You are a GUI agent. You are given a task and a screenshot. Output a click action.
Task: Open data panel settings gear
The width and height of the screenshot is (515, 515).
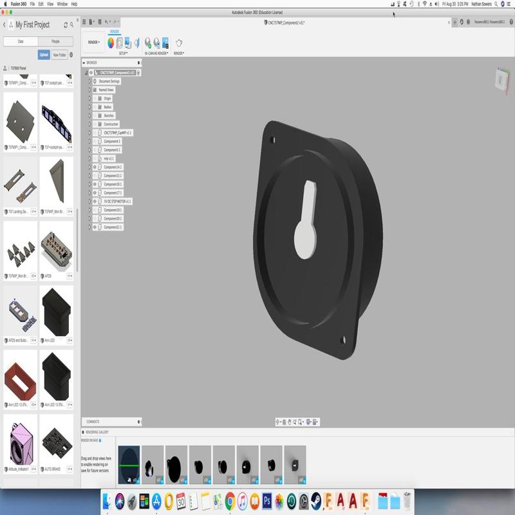[71, 55]
